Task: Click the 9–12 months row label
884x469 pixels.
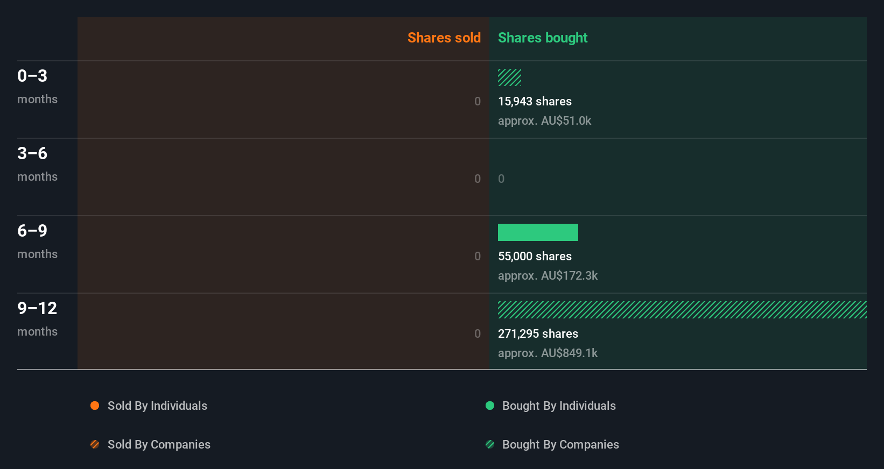Action: point(37,319)
